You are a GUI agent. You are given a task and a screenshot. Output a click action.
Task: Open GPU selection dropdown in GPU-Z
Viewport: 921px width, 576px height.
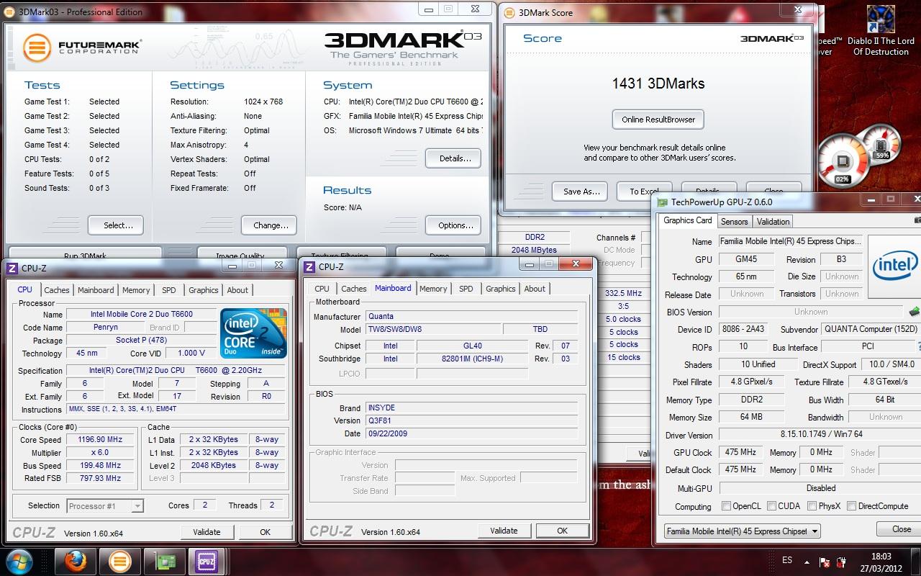coord(743,531)
